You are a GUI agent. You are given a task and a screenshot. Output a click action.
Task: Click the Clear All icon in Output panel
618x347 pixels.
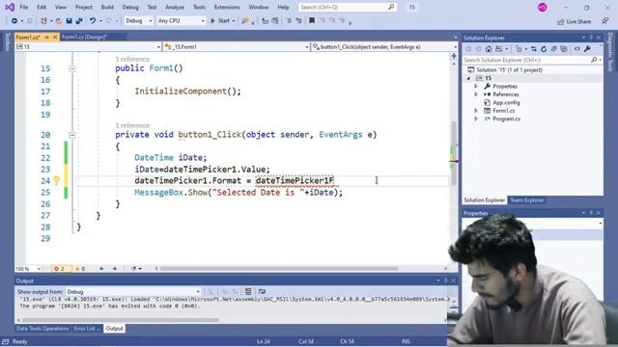[248, 291]
